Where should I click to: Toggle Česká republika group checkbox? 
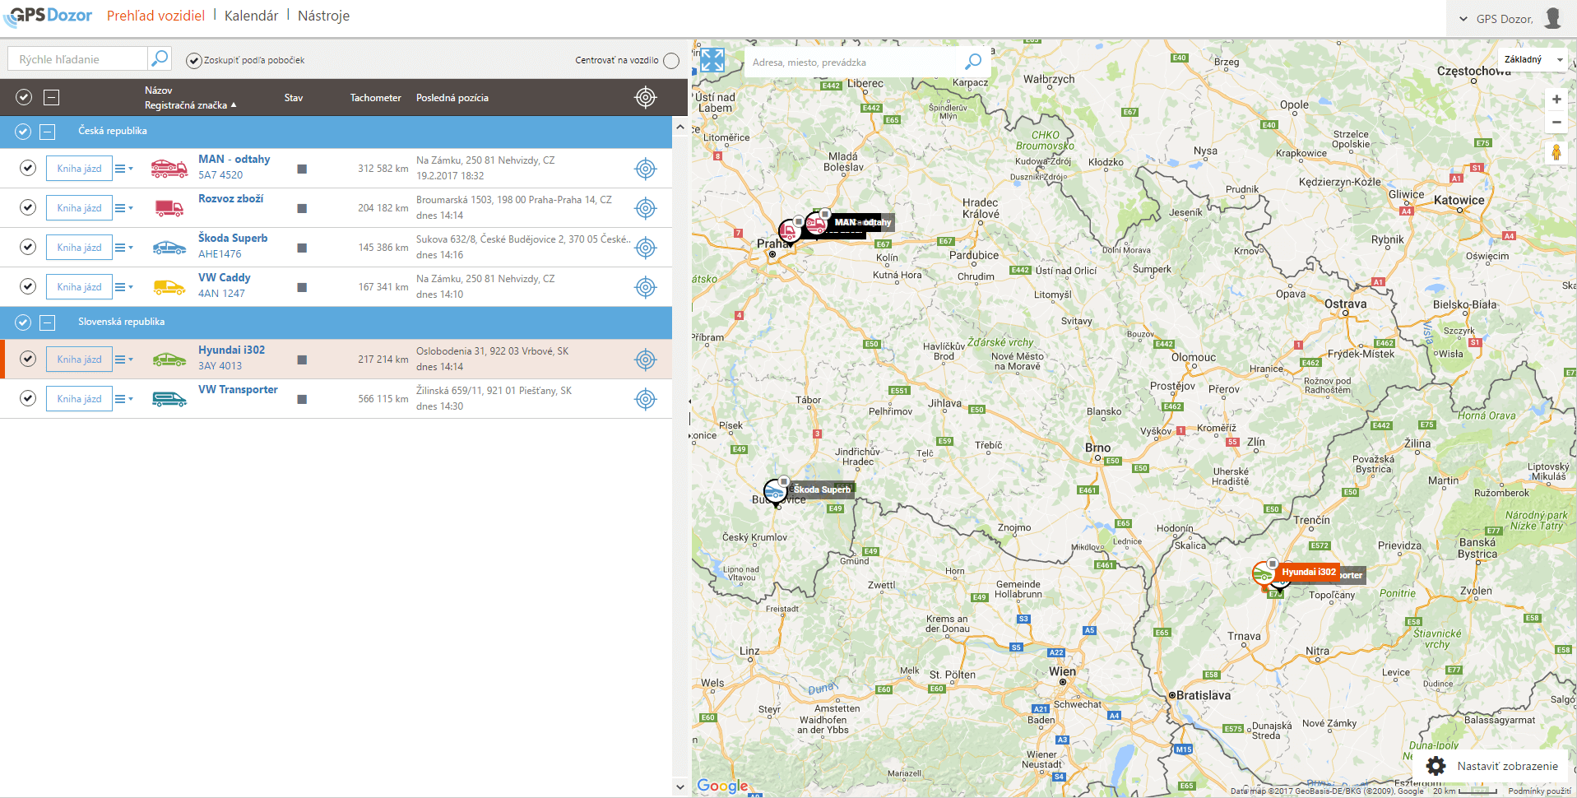point(23,132)
